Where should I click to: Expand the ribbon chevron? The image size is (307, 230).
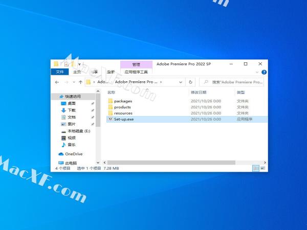tap(257, 72)
